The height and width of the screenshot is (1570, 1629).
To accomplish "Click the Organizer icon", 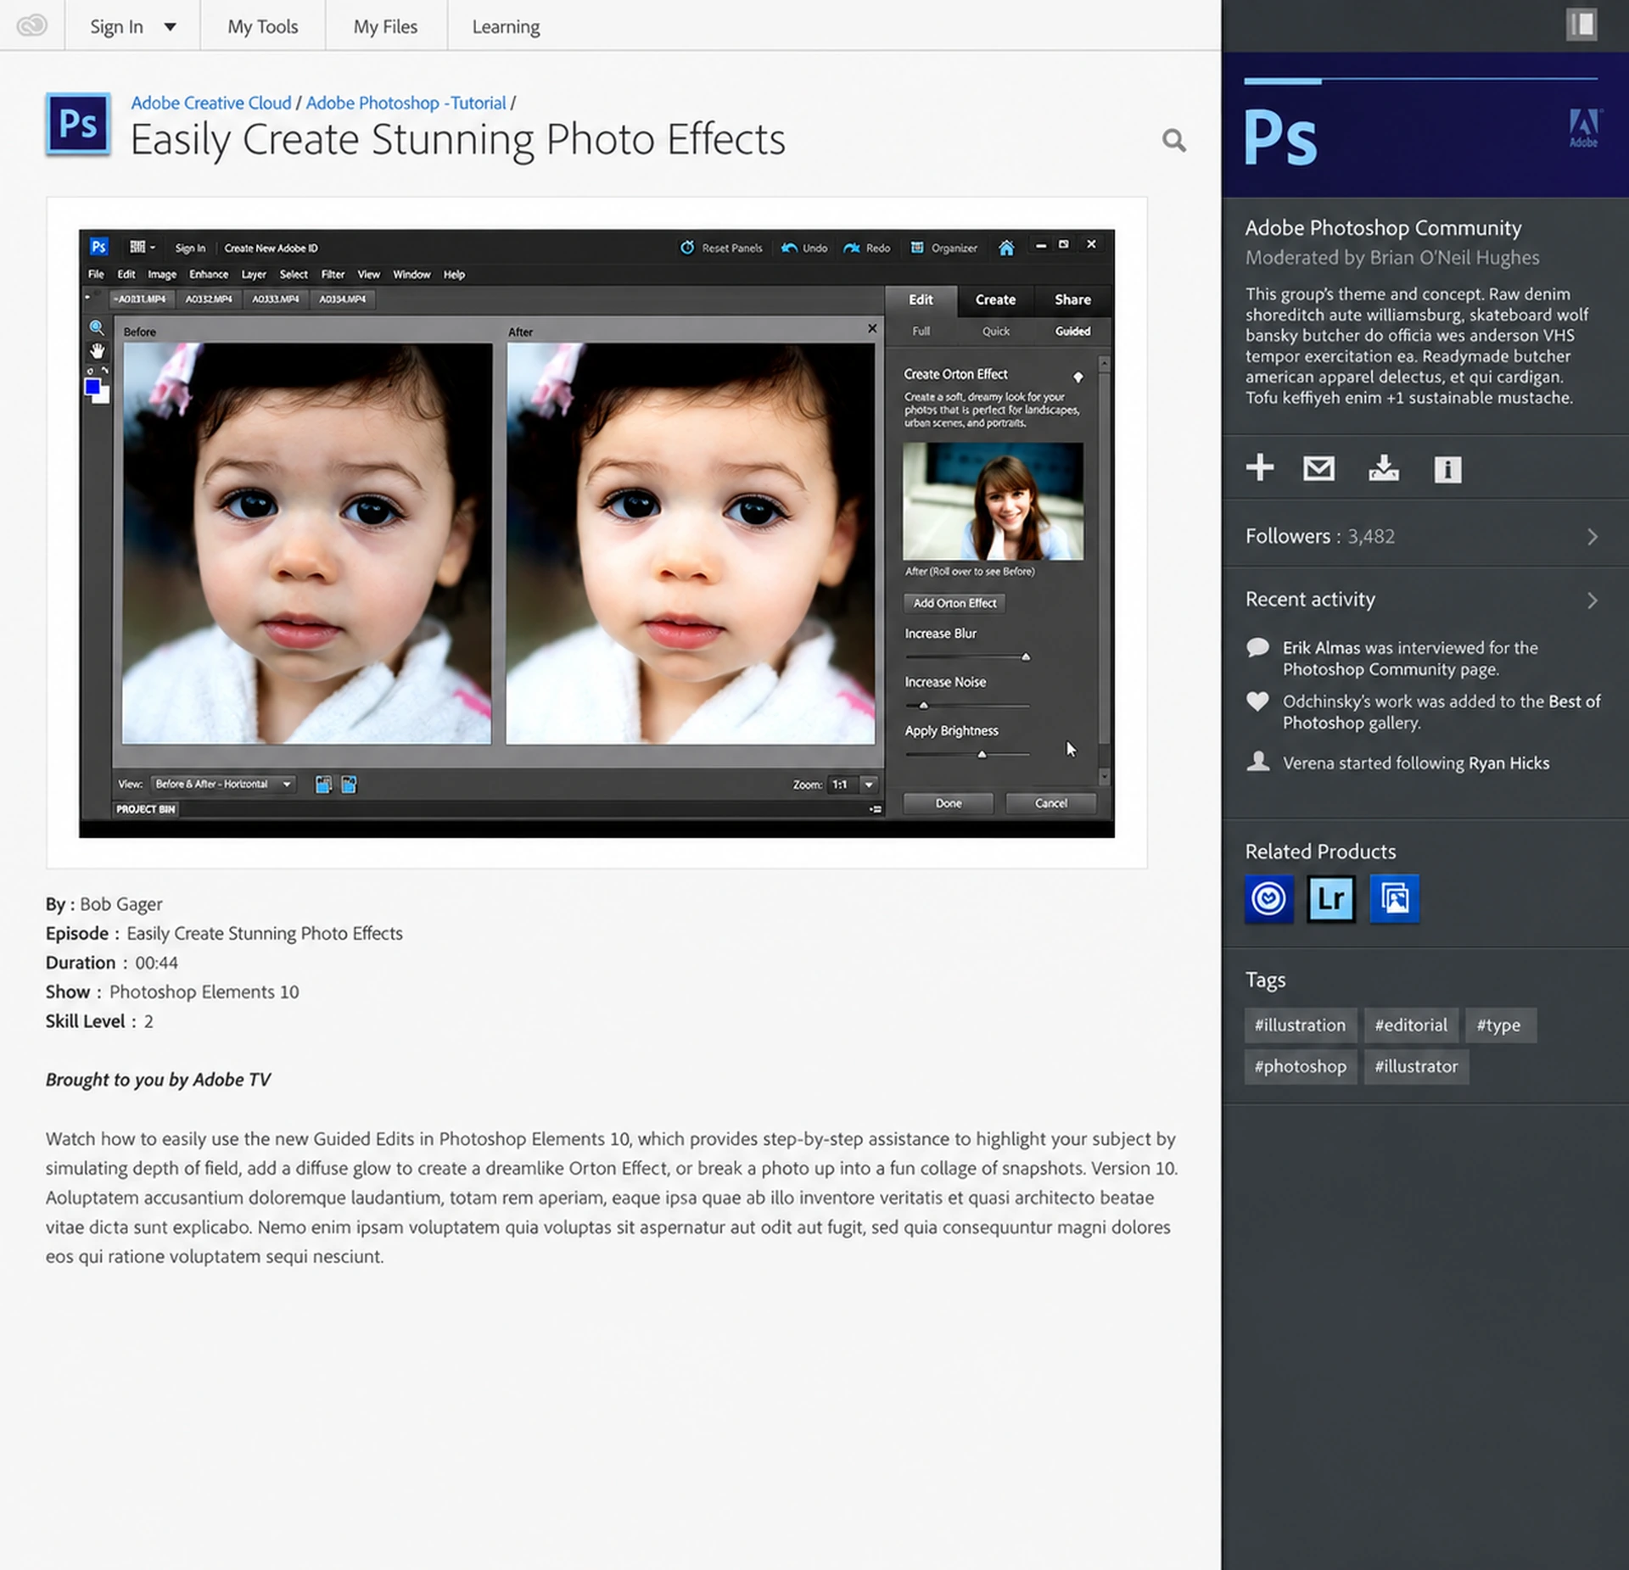I will tap(916, 248).
